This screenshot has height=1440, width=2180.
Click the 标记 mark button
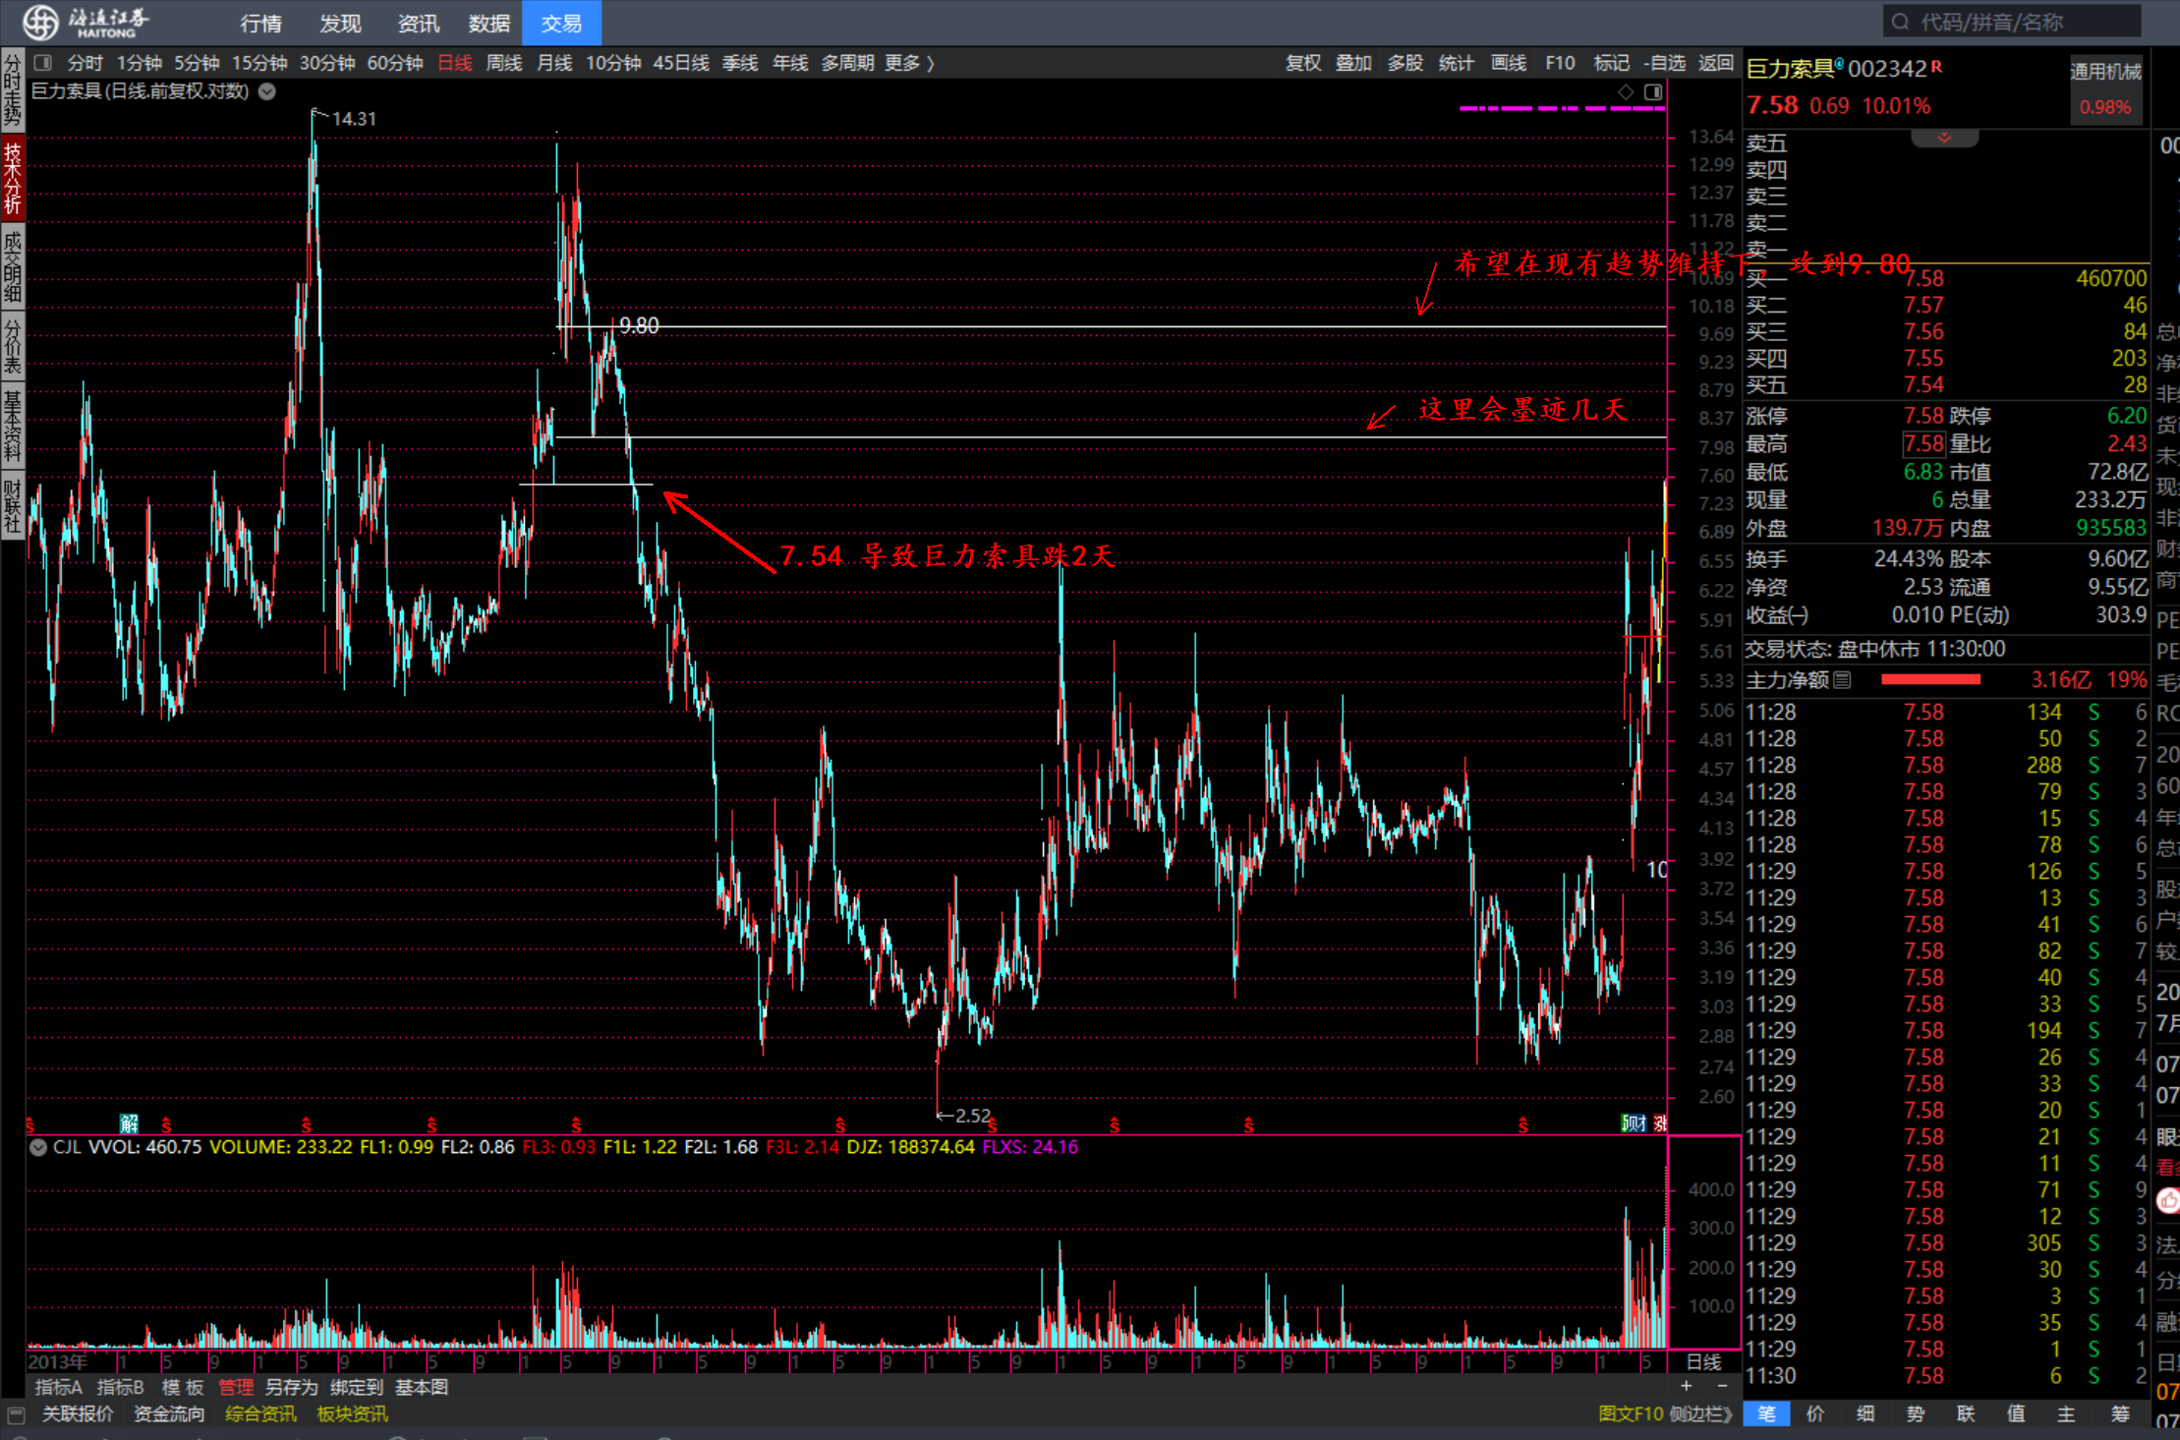click(1611, 63)
